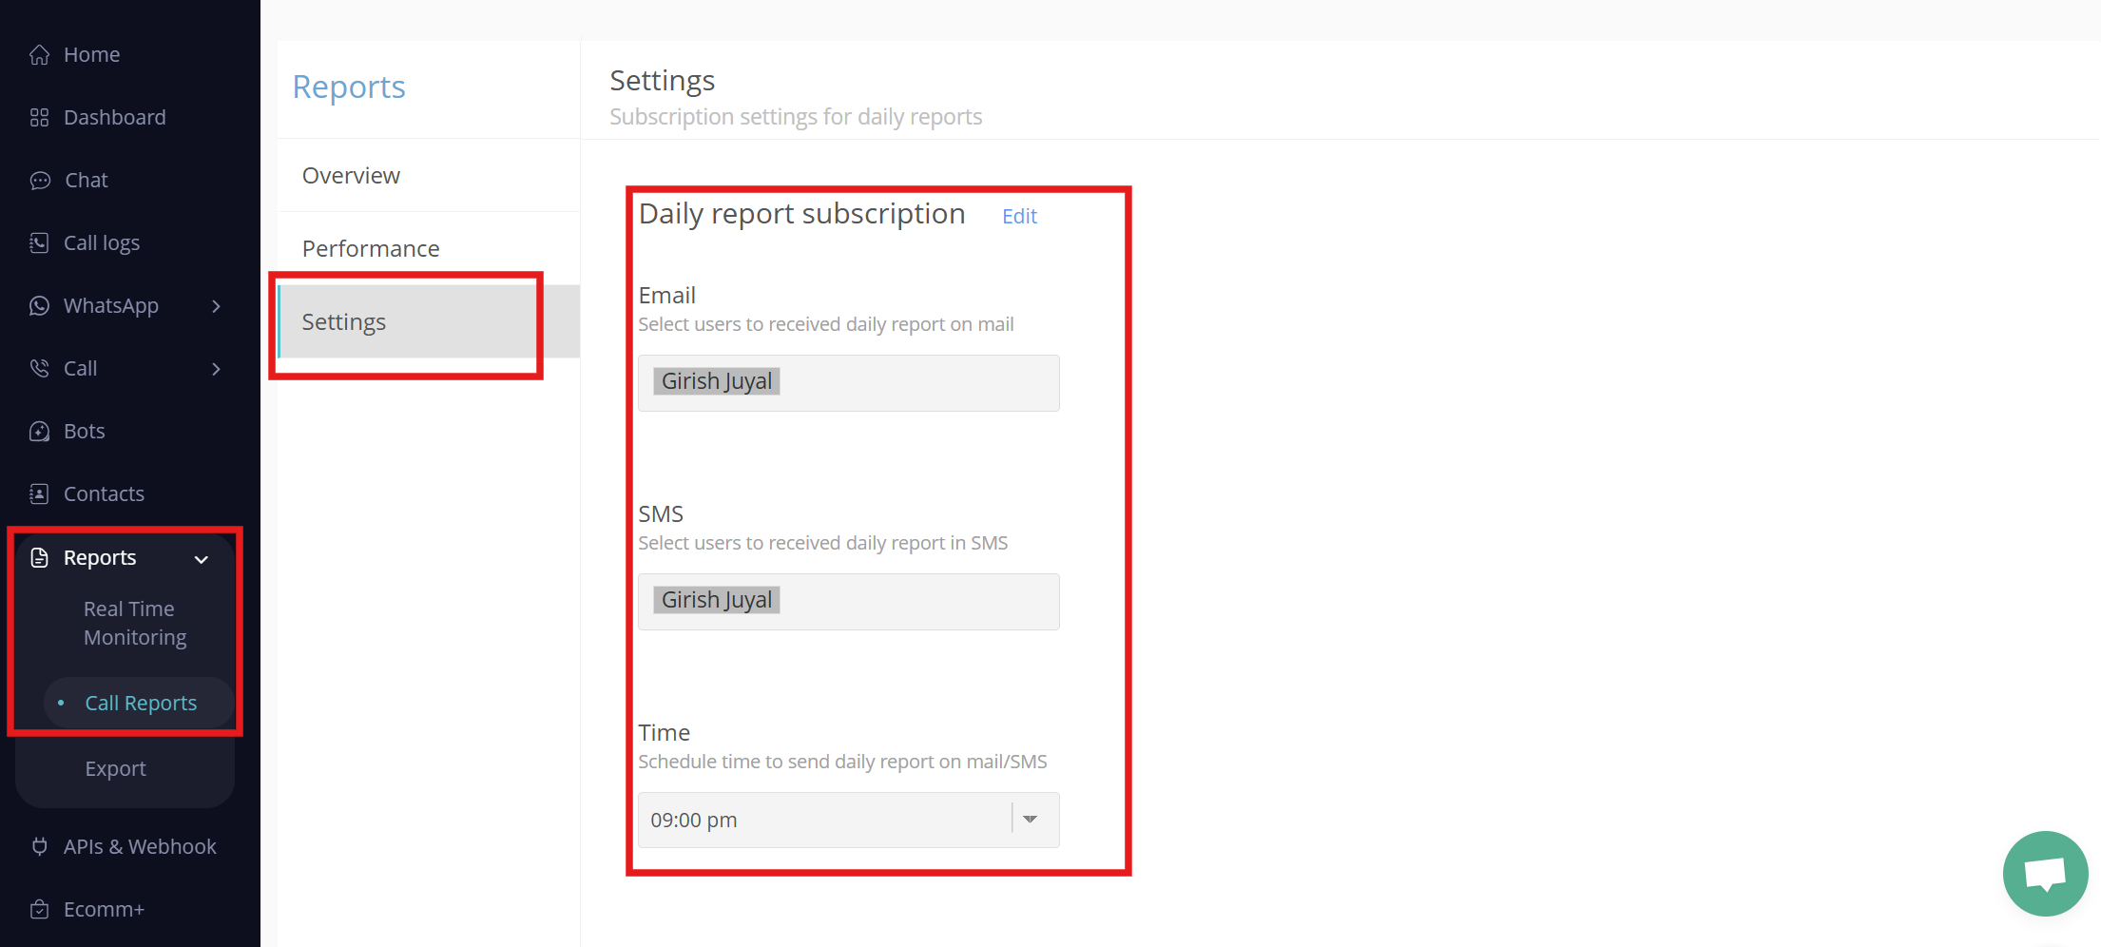Click the Ecomm+ bag icon
Viewport: 2101px width, 947px height.
point(39,909)
